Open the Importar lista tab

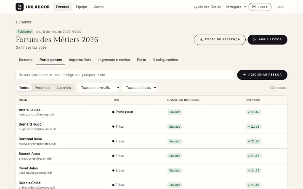(80, 60)
